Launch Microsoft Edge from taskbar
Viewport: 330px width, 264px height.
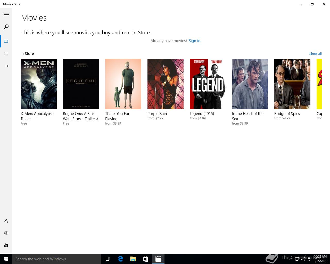coord(120,259)
